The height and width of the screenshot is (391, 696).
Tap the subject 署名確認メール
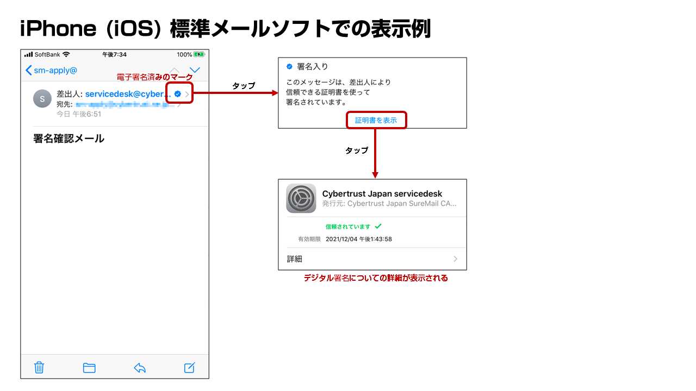point(69,138)
